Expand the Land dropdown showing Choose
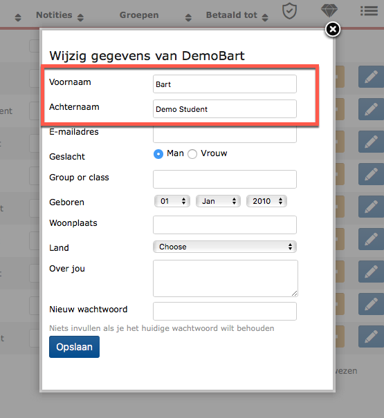 click(x=225, y=247)
